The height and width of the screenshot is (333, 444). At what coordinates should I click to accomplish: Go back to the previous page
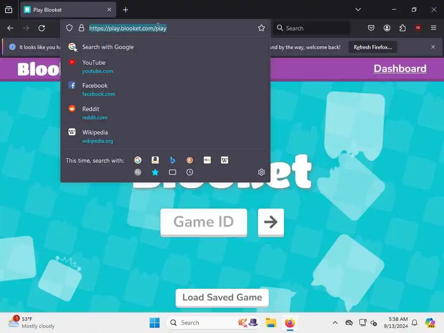click(x=10, y=28)
